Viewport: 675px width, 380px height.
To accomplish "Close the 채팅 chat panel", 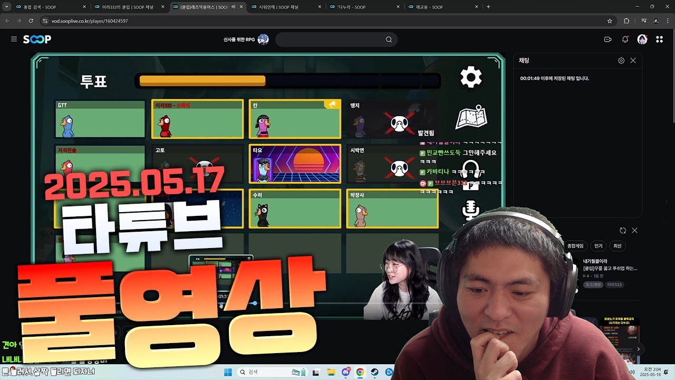I will tap(633, 61).
